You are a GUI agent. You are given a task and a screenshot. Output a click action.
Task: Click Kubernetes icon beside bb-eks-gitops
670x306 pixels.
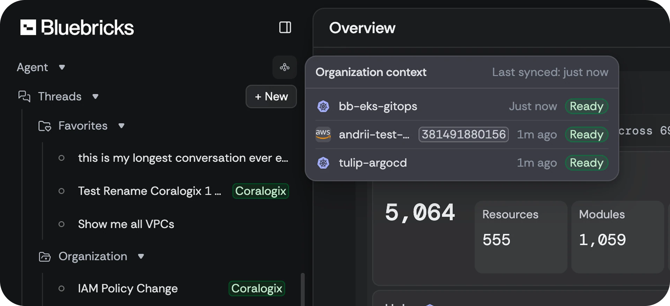point(323,106)
